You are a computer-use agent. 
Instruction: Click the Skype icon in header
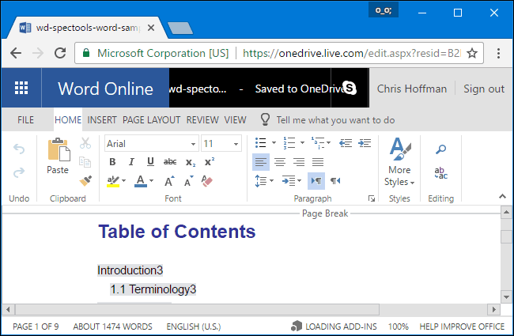(x=350, y=89)
